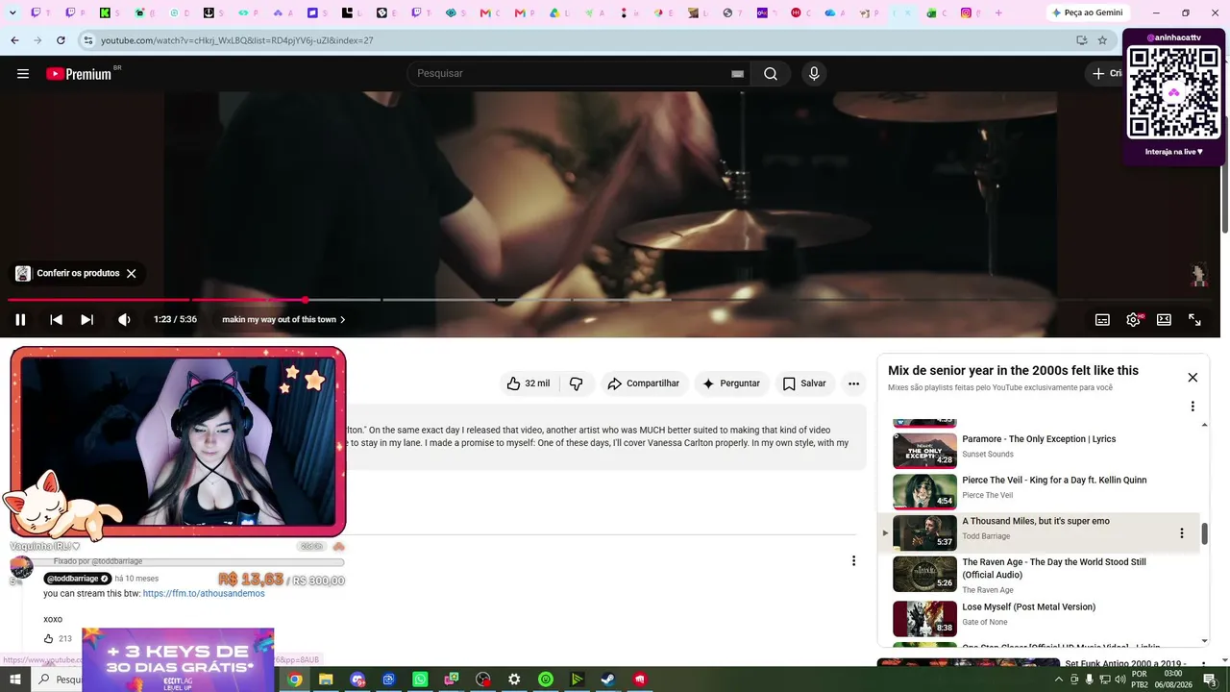Go forward in browser history
The height and width of the screenshot is (692, 1230).
37,40
